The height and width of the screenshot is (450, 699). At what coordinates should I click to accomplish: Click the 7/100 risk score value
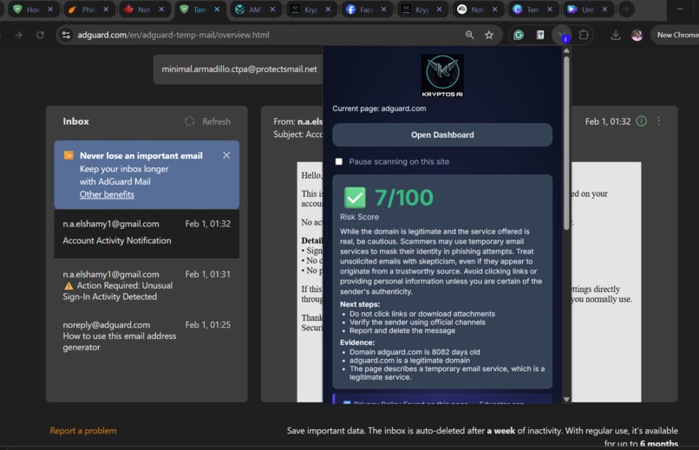(x=404, y=198)
